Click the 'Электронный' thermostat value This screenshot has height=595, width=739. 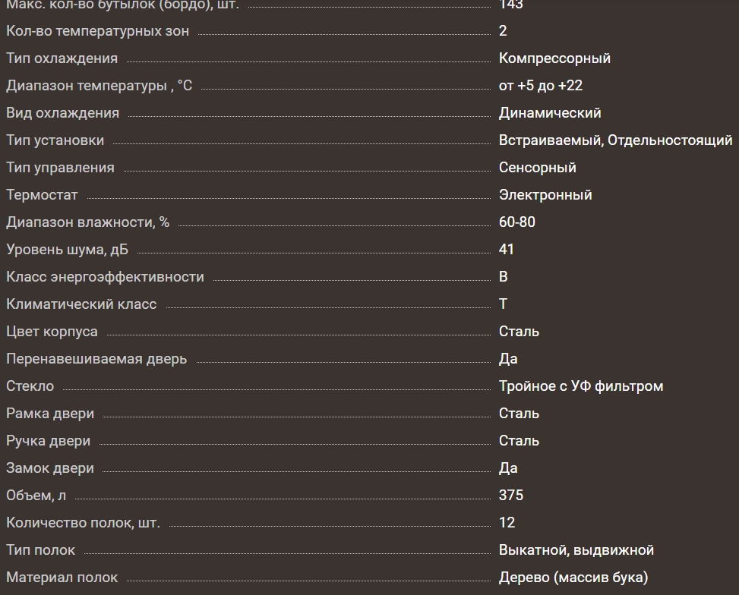pyautogui.click(x=545, y=195)
